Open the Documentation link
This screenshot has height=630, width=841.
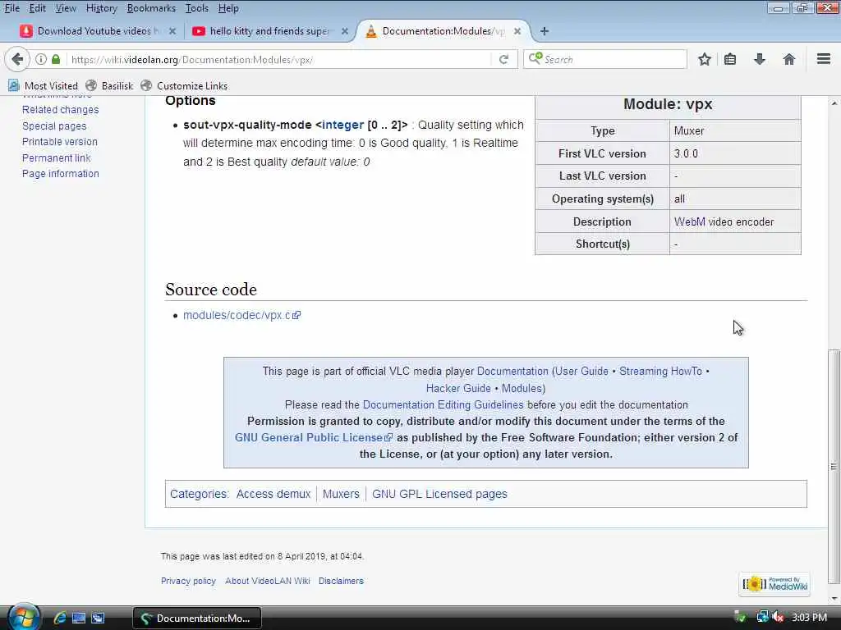[512, 372]
